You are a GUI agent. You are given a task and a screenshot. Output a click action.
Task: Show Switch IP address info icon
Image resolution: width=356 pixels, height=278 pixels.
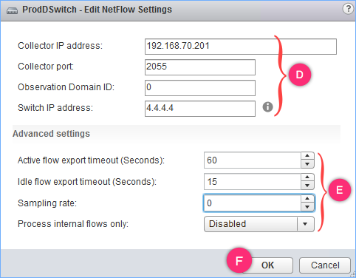click(x=267, y=107)
